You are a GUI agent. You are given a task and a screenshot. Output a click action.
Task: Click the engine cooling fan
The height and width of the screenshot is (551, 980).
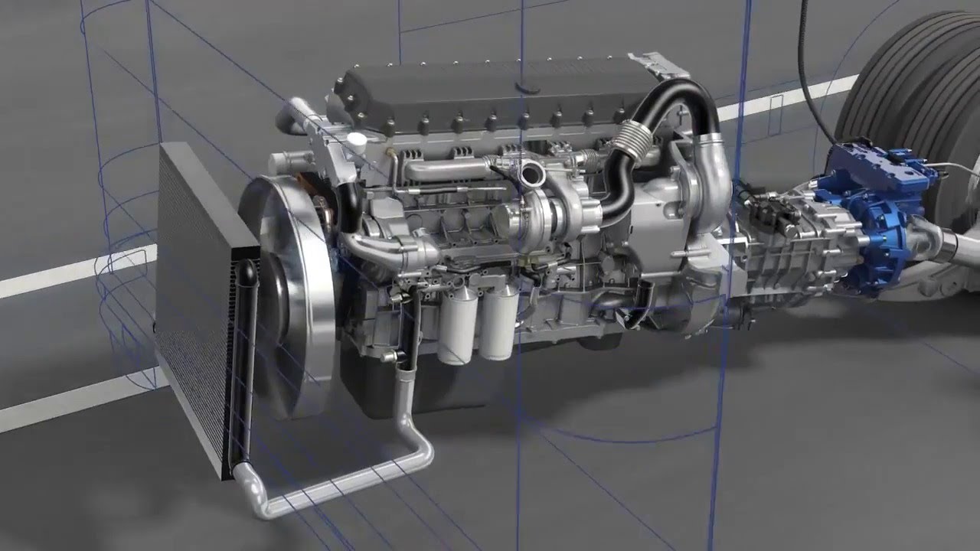pos(289,298)
